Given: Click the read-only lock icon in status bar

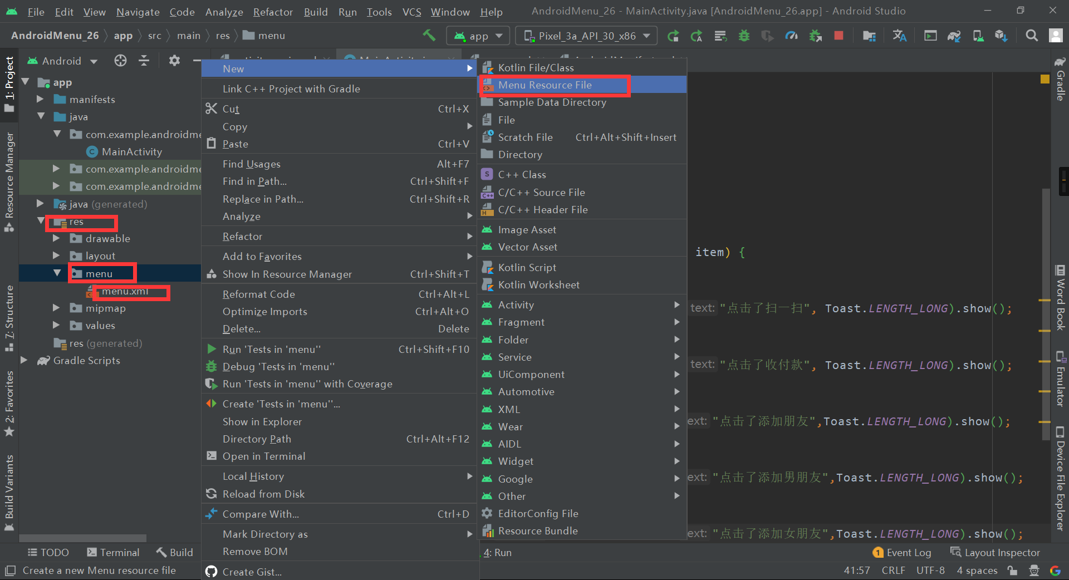Looking at the screenshot, I should coord(1013,571).
